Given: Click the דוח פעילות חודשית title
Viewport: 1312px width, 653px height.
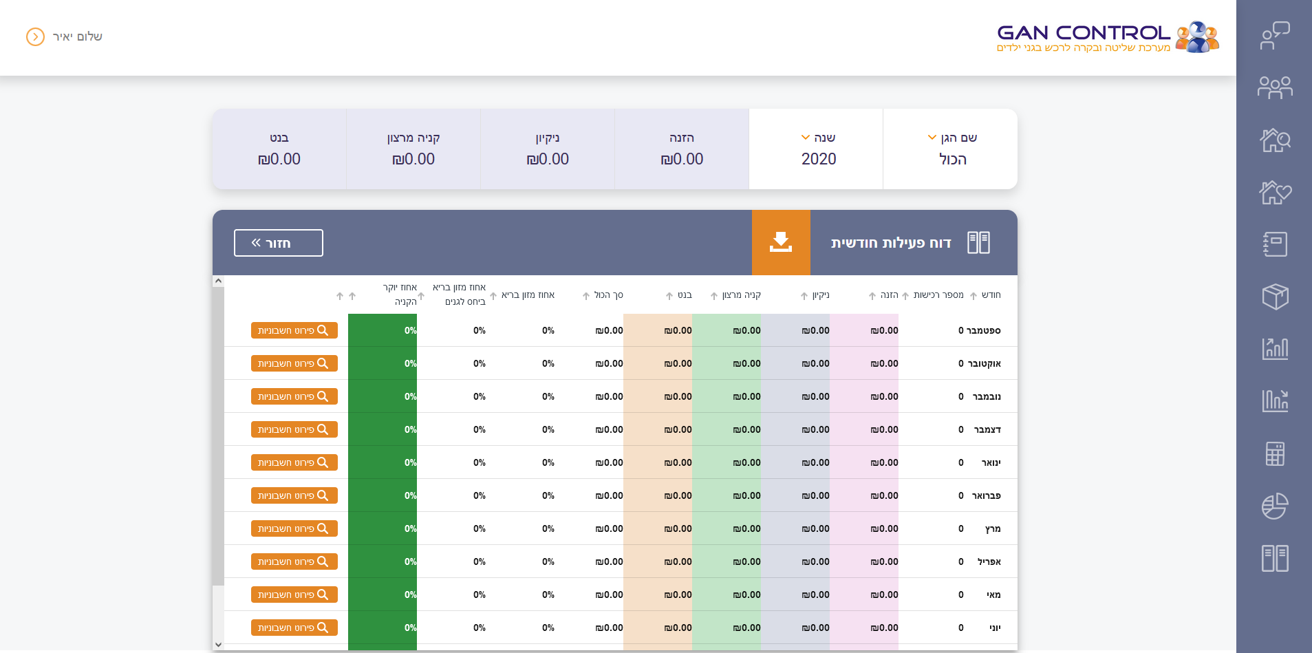Looking at the screenshot, I should tap(891, 243).
